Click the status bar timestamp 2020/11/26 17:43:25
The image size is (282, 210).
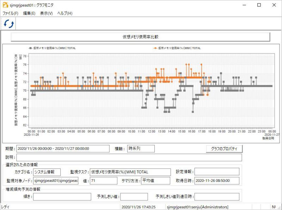coord(139,207)
